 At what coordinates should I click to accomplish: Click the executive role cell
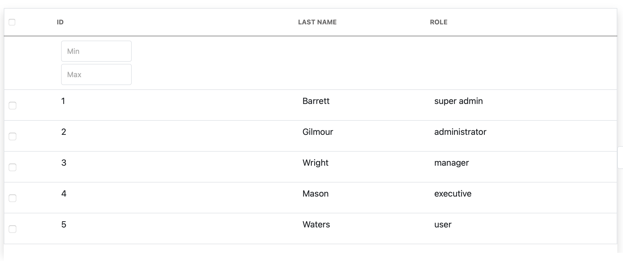click(x=453, y=194)
